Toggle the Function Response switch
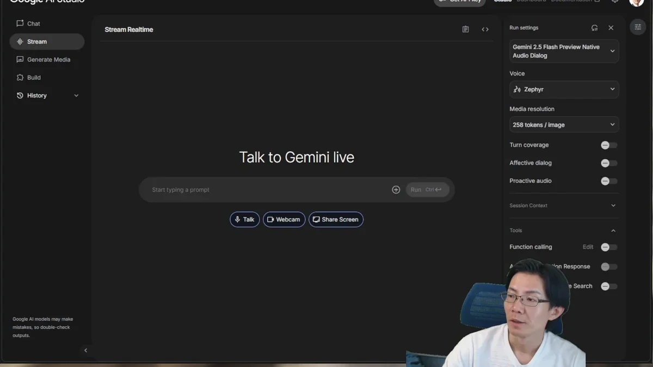Image resolution: width=653 pixels, height=367 pixels. (608, 267)
